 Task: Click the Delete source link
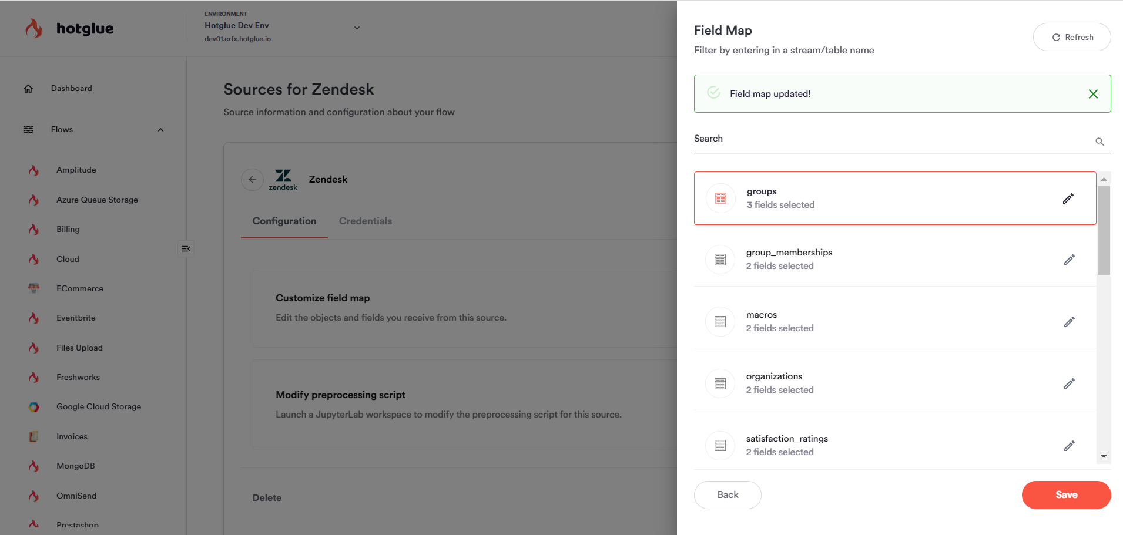coord(267,498)
